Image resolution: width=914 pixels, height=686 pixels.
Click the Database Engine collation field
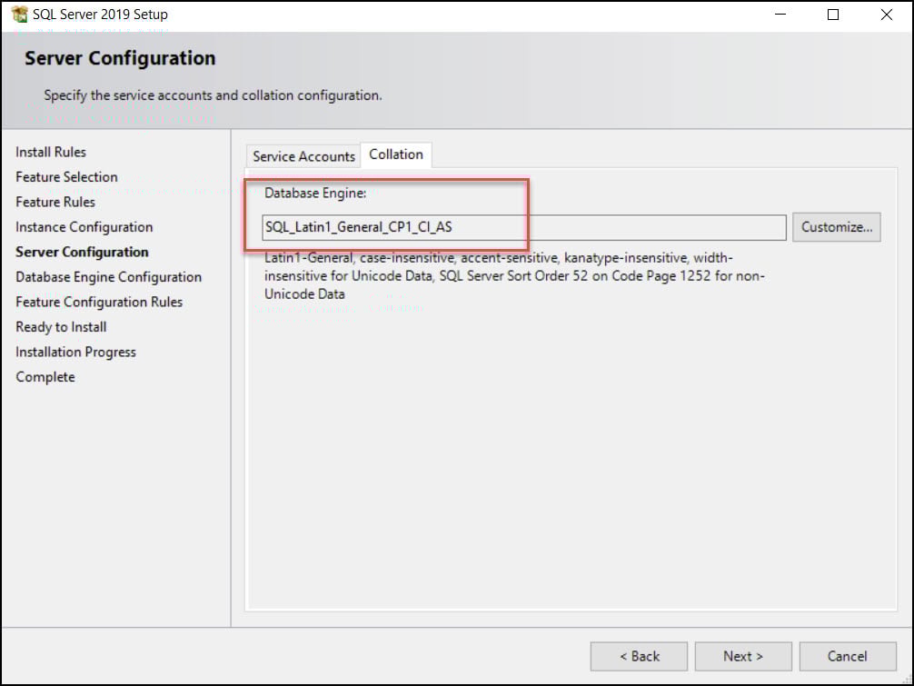[524, 227]
